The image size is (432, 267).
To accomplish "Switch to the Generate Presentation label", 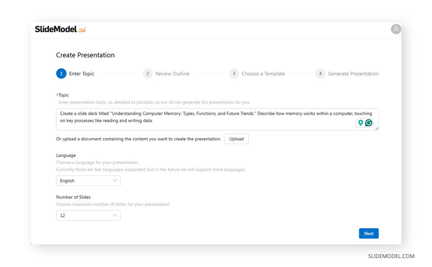I will [353, 74].
